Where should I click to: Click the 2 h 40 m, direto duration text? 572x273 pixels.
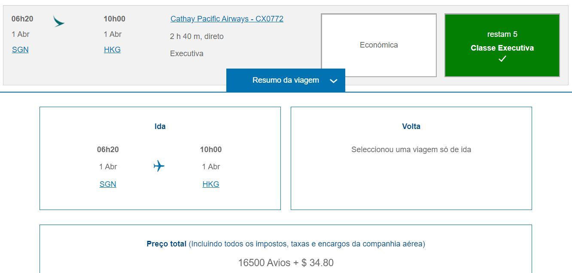[x=197, y=36]
